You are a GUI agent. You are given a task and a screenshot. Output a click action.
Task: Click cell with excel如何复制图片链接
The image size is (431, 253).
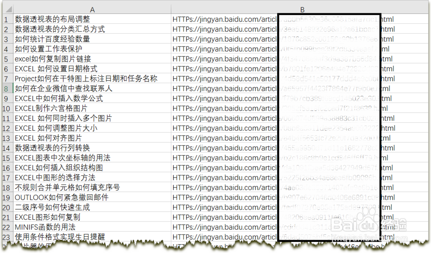[92, 59]
